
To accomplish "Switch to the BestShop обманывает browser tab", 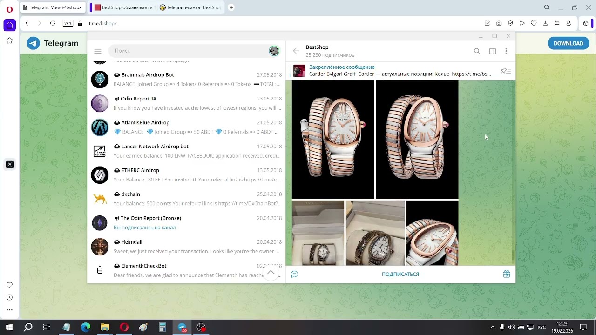I will pos(123,7).
